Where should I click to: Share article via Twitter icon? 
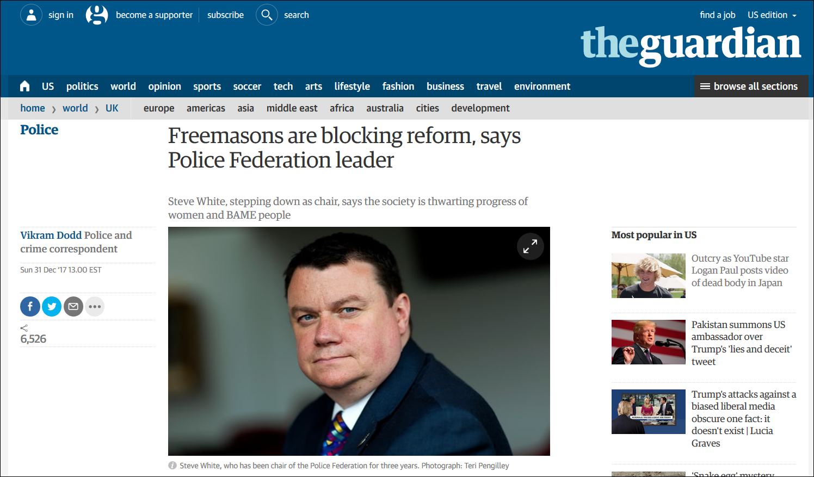pos(52,306)
